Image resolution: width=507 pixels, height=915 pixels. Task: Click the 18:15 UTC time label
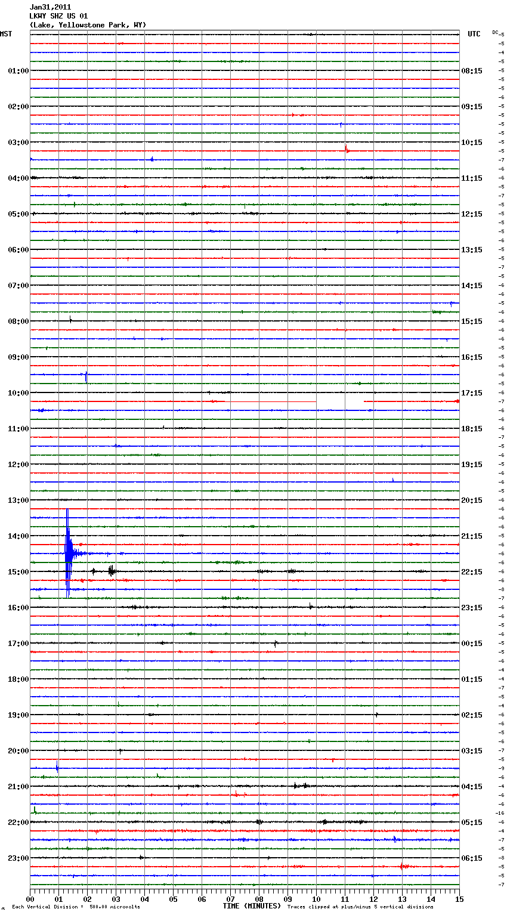pos(472,429)
